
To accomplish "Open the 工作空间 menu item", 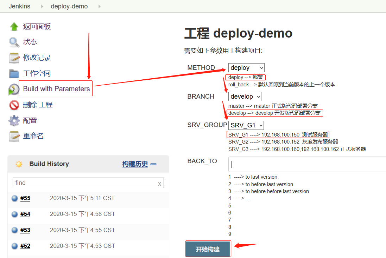I will pos(37,73).
